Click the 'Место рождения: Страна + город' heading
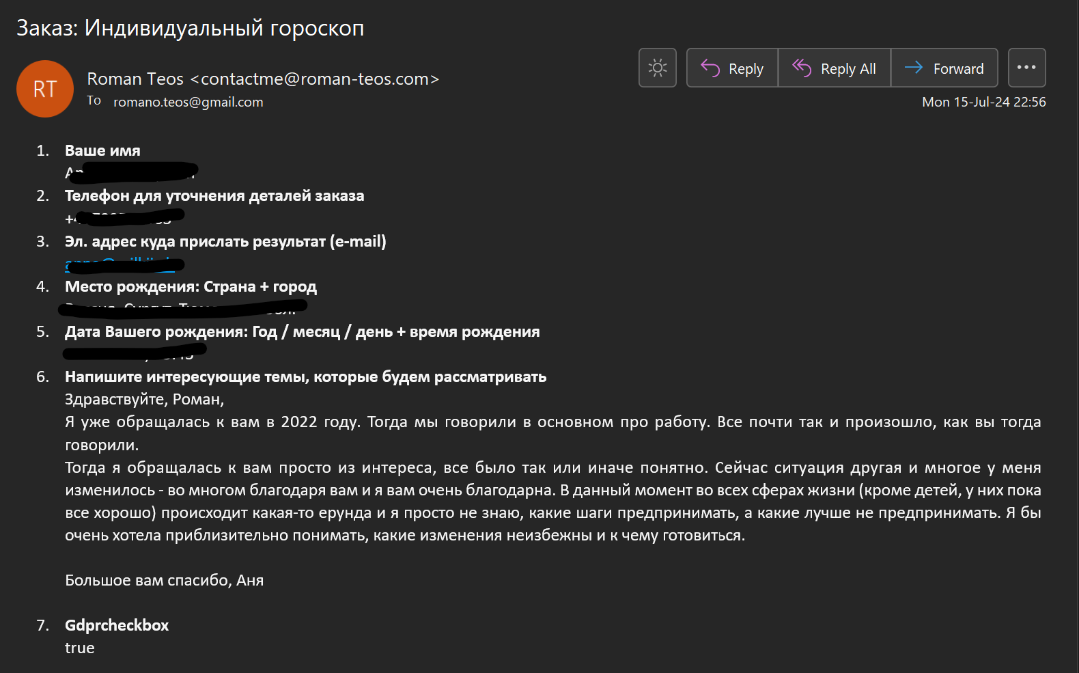1079x673 pixels. click(191, 287)
